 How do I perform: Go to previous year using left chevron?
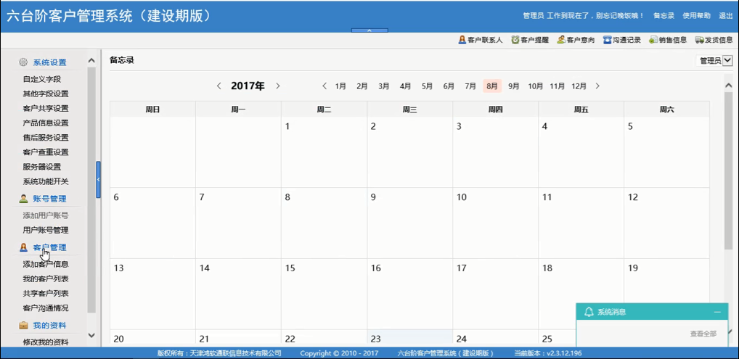click(219, 86)
